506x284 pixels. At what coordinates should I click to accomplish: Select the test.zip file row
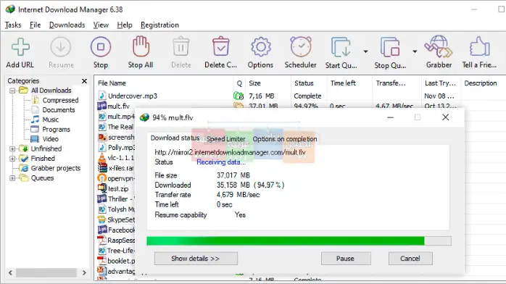pyautogui.click(x=118, y=188)
